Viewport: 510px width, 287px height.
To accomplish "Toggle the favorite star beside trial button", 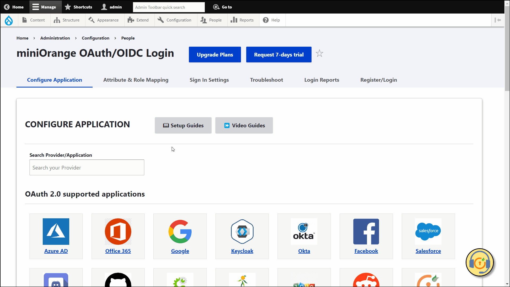I will (319, 53).
